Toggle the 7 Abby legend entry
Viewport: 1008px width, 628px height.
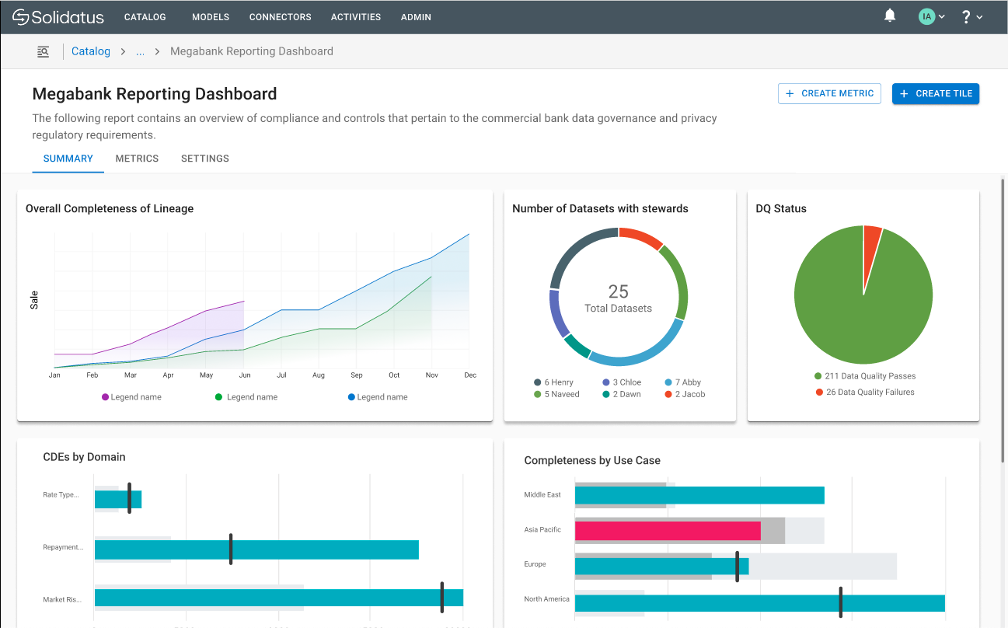682,382
